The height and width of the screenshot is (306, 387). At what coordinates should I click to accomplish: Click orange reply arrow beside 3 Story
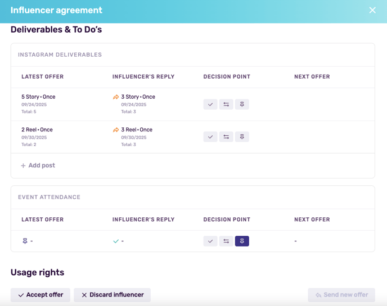pyautogui.click(x=116, y=97)
